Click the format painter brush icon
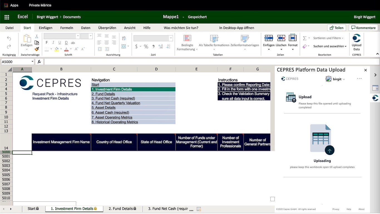This screenshot has width=380, height=214. pyautogui.click(x=37, y=49)
